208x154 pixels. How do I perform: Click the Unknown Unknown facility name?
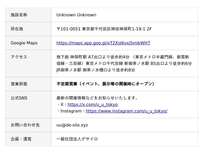click(x=76, y=15)
